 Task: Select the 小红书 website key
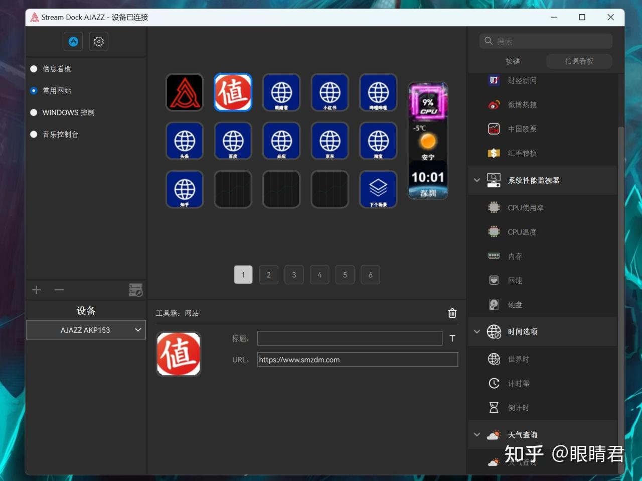(330, 92)
